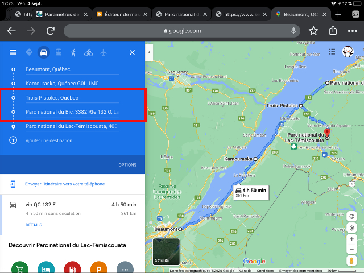Select driving mode car icon
Viewport: 364px width, 273px height.
(43, 52)
